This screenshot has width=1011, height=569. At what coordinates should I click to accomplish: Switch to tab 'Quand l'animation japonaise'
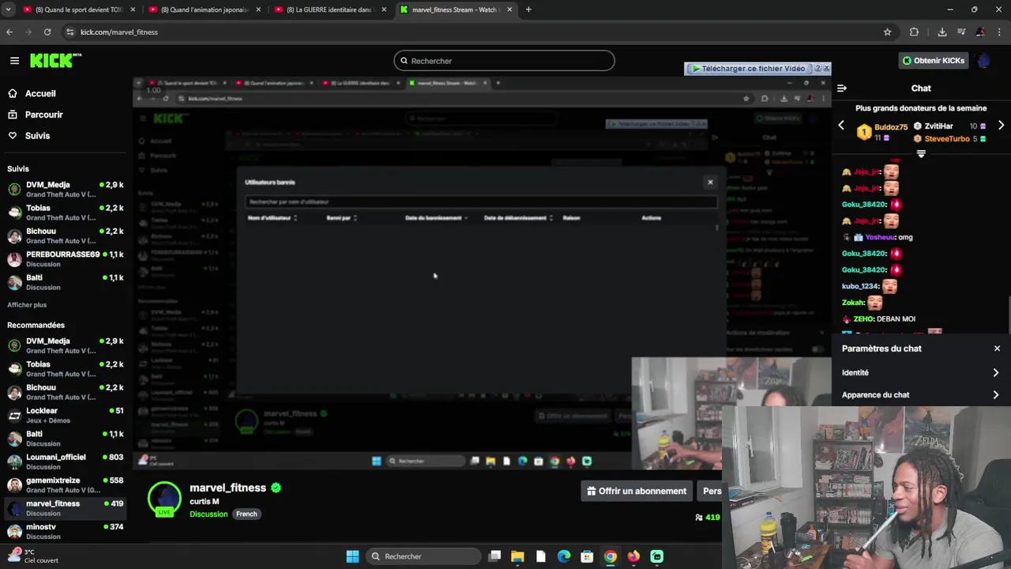[205, 9]
